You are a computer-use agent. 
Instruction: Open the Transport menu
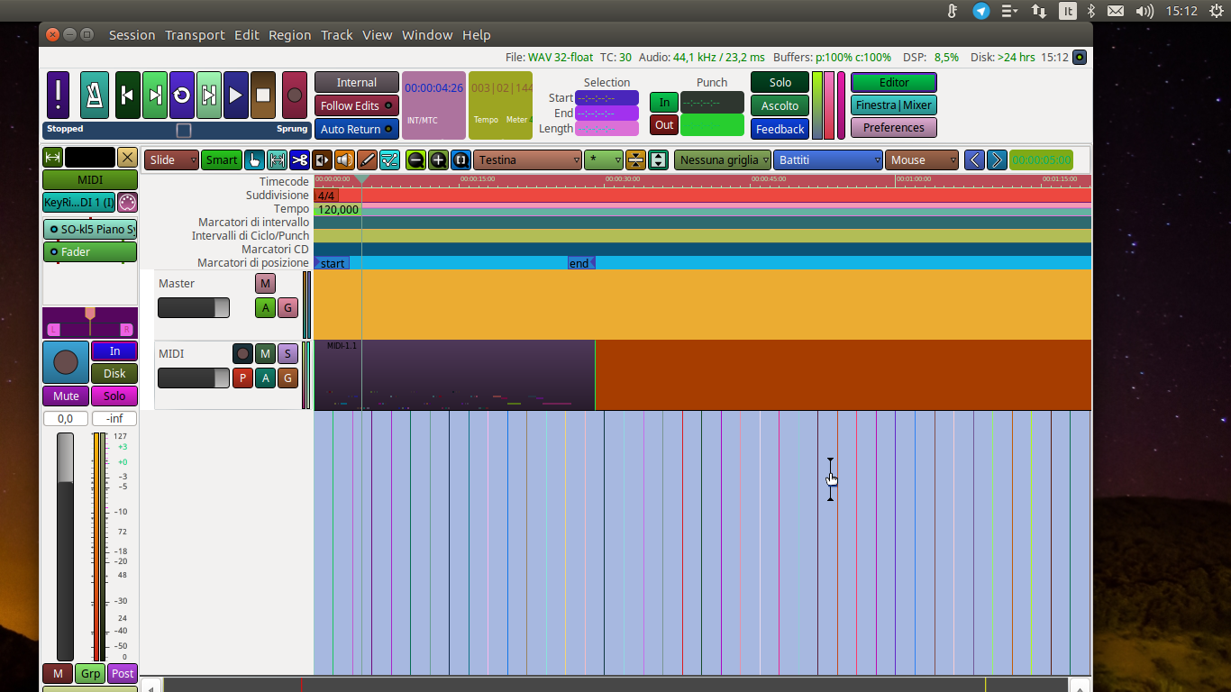195,35
